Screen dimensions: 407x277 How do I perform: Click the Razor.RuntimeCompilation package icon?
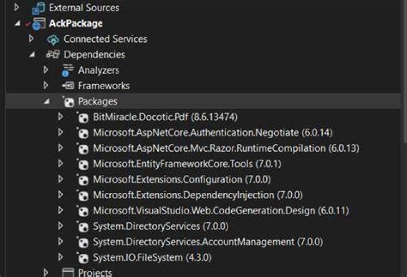pyautogui.click(x=83, y=148)
